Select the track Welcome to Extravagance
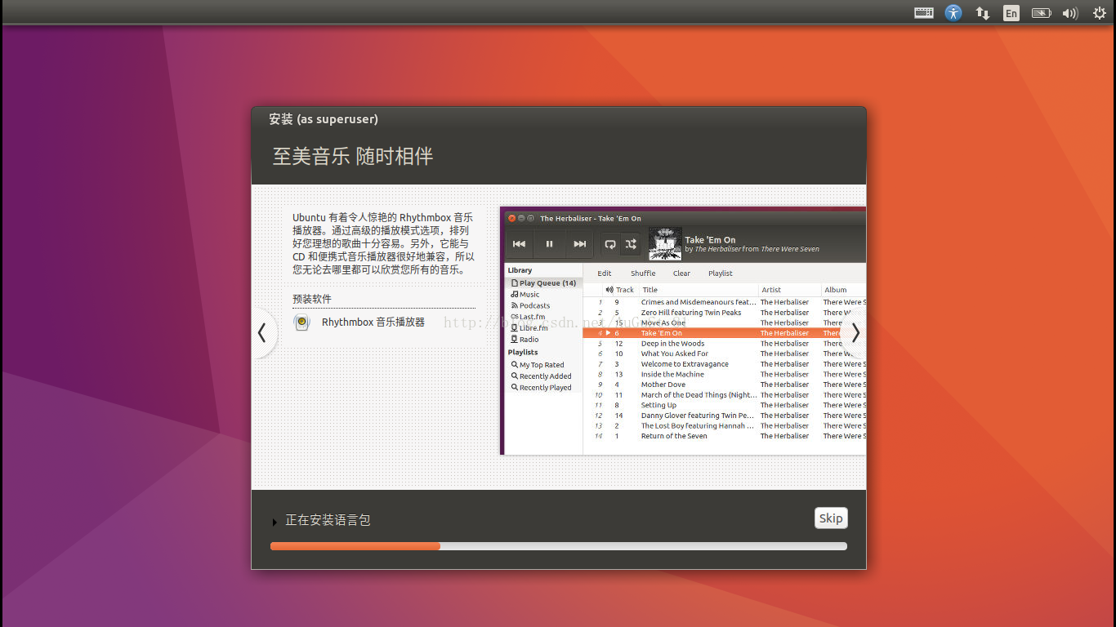 (x=724, y=364)
